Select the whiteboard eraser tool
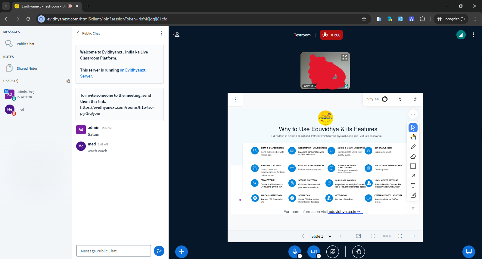This screenshot has height=259, width=482. pos(413,157)
